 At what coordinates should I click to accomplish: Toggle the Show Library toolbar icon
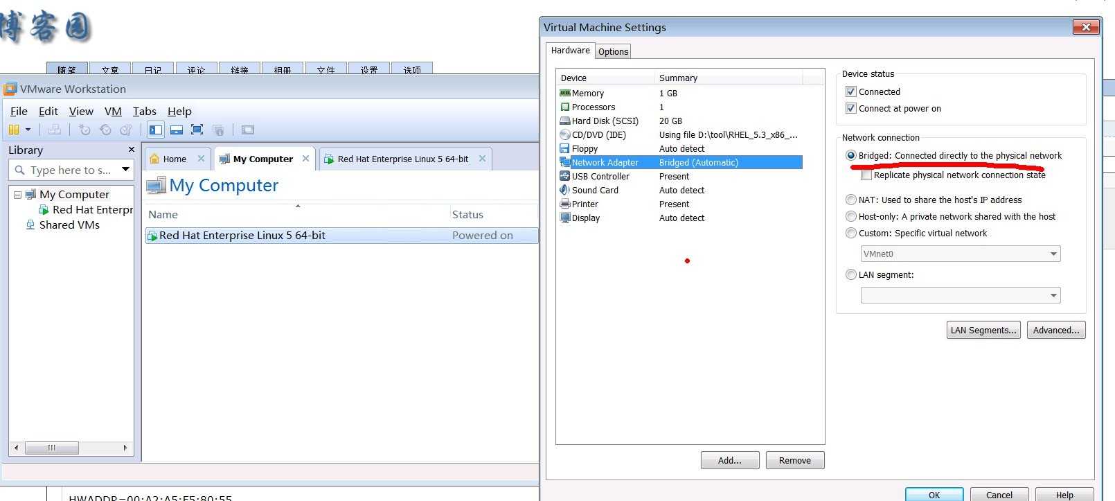[156, 130]
